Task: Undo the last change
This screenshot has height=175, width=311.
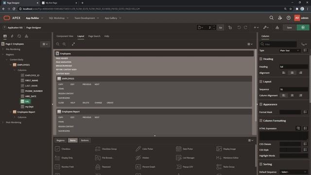Action: coord(239,28)
